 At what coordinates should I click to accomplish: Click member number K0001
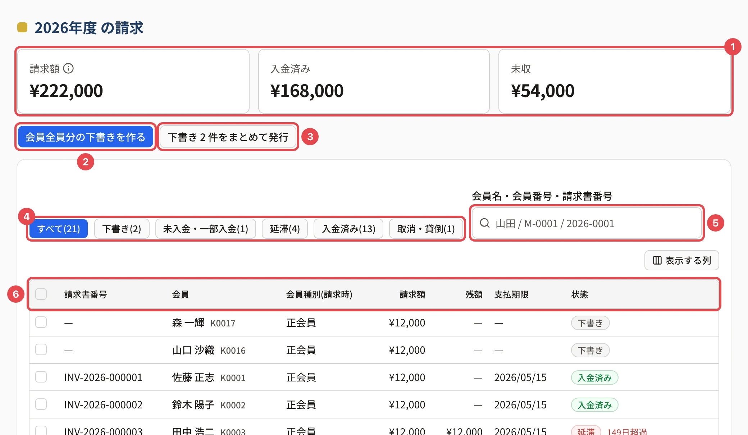point(233,378)
